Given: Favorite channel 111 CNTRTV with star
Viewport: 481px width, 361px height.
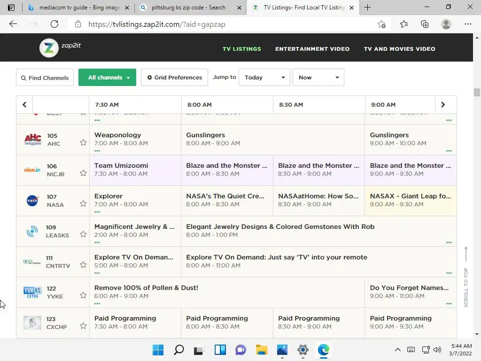Looking at the screenshot, I should pyautogui.click(x=83, y=265).
